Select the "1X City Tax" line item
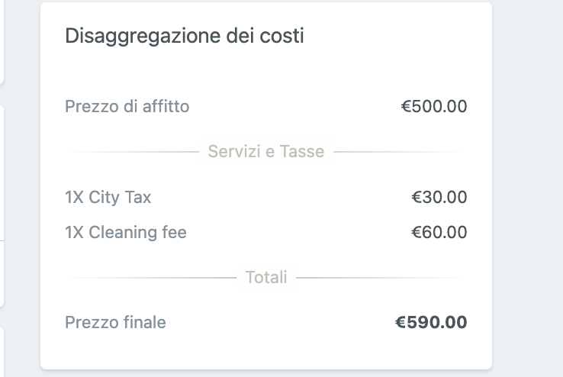563x377 pixels. point(108,198)
